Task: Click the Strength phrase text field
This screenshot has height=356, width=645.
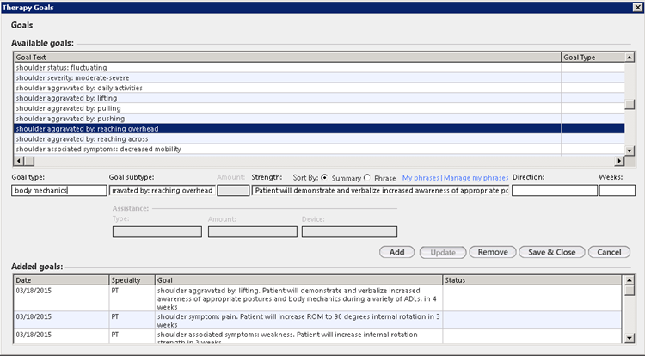Action: click(x=380, y=190)
